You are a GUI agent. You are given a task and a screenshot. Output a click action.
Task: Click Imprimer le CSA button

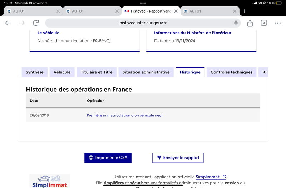click(108, 158)
